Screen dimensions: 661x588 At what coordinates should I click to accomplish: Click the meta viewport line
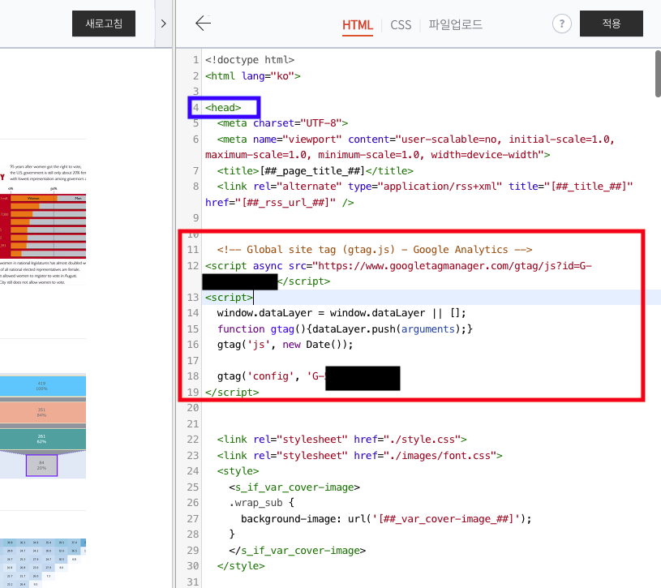410,147
